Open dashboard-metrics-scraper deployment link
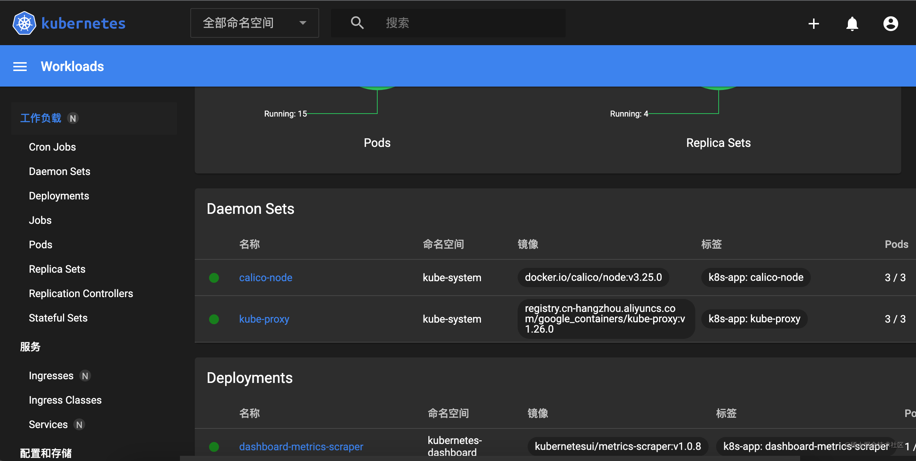Viewport: 916px width, 461px height. click(x=301, y=447)
